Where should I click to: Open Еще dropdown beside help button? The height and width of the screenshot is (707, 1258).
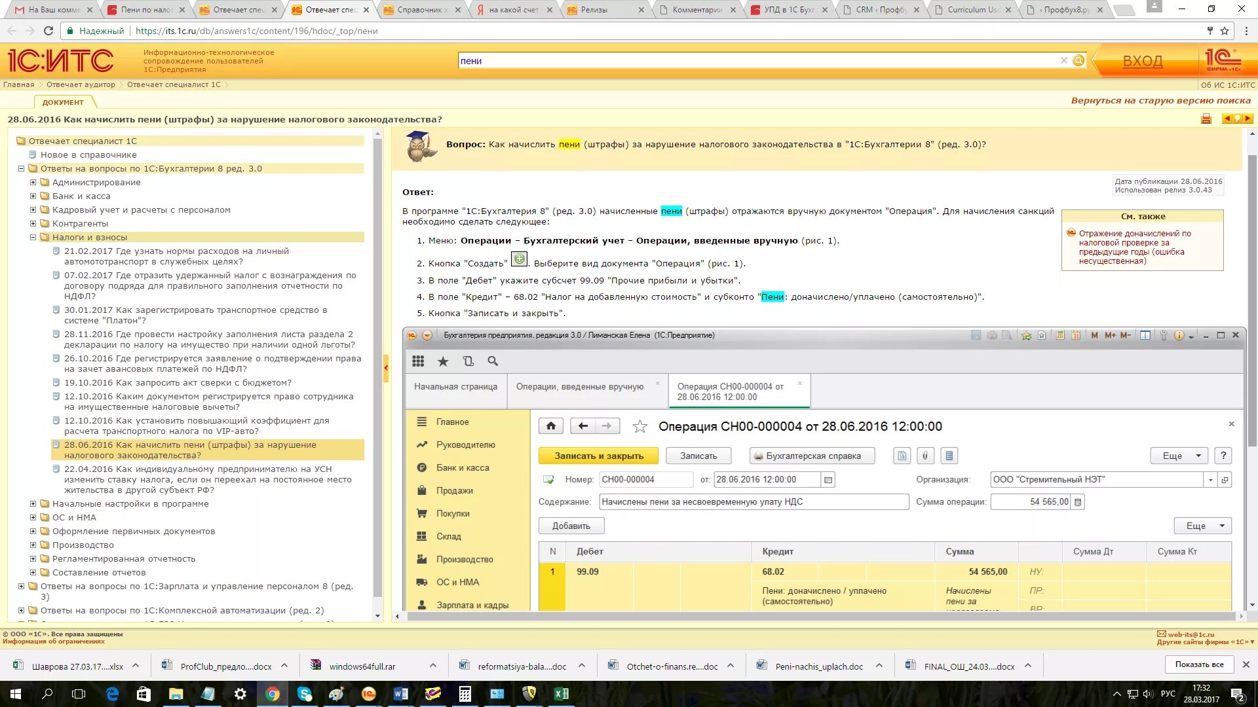click(1179, 456)
